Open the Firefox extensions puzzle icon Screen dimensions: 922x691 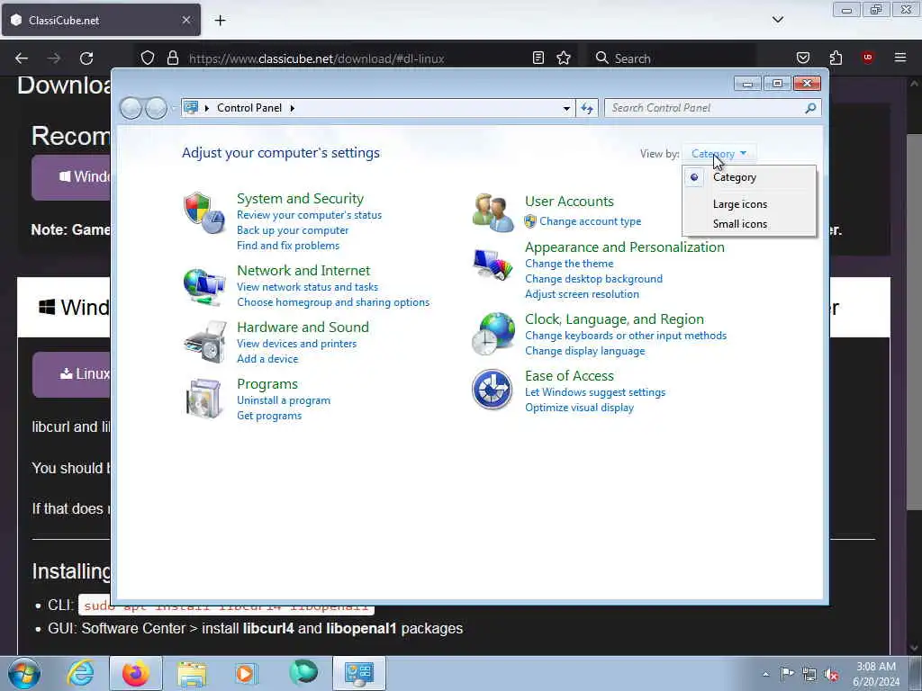(836, 58)
